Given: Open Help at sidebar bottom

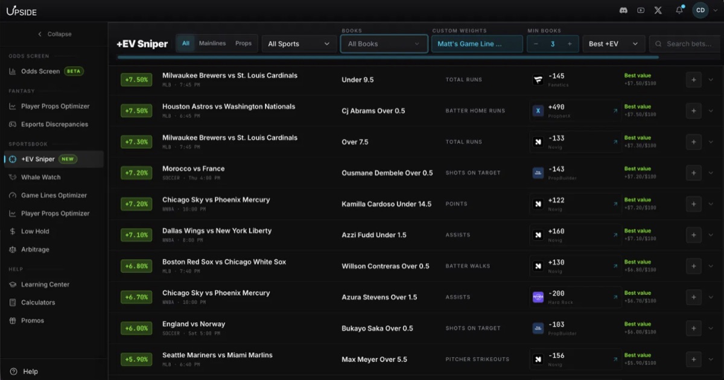Looking at the screenshot, I should point(24,372).
